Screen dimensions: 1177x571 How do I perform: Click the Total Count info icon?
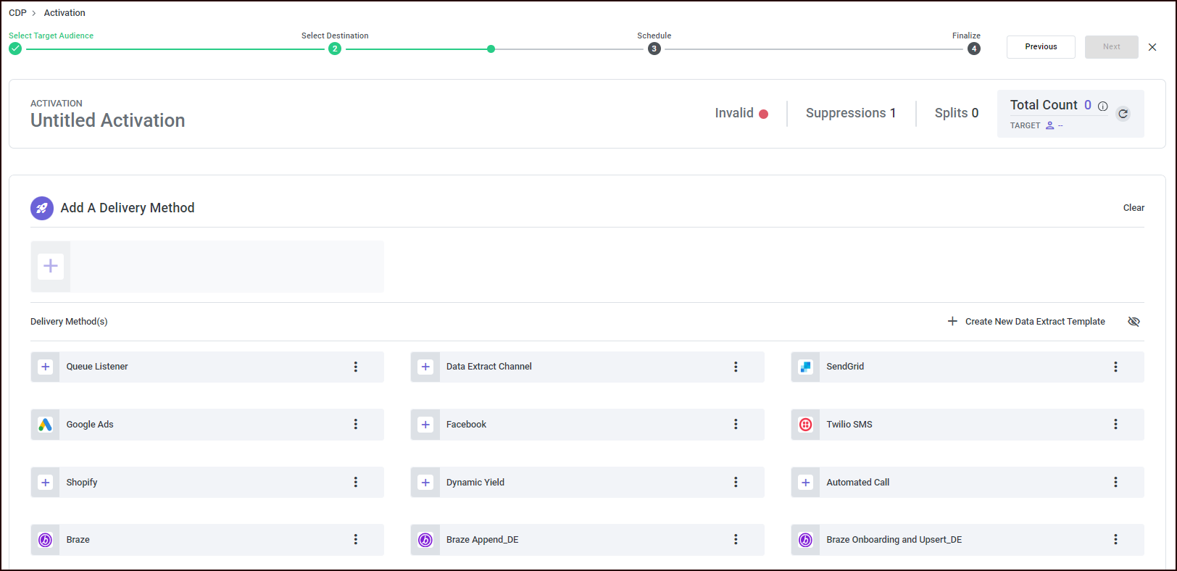[1102, 107]
